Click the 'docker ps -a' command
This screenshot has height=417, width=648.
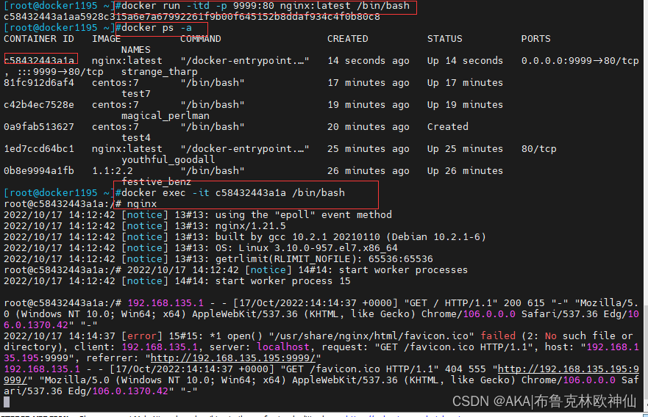(157, 28)
